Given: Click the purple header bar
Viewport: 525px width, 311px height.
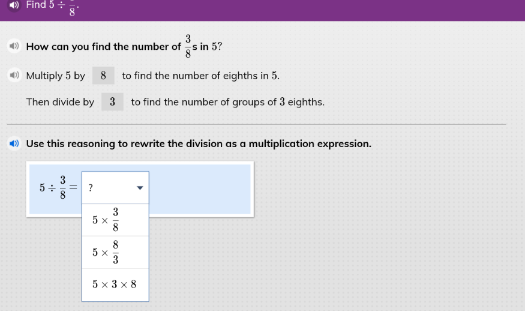Looking at the screenshot, I should click(x=263, y=10).
